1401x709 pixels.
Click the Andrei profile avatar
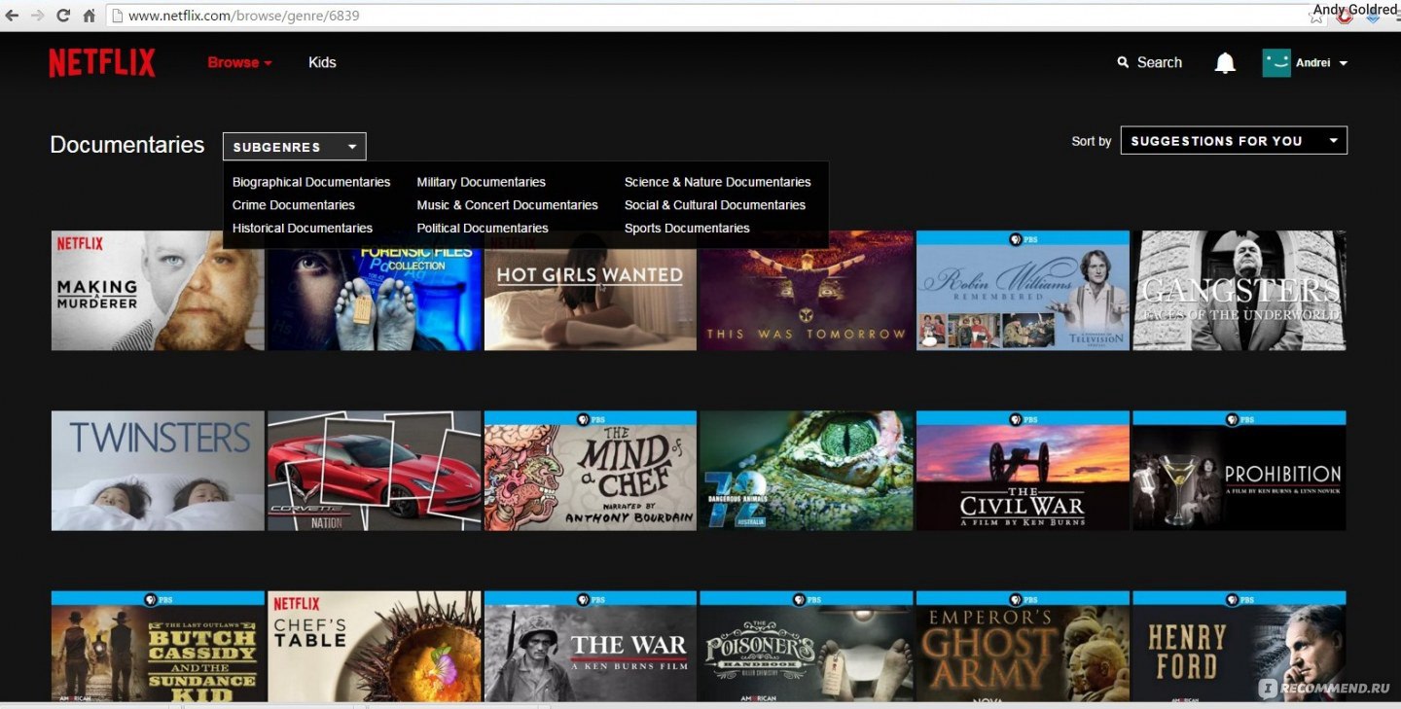pyautogui.click(x=1276, y=63)
